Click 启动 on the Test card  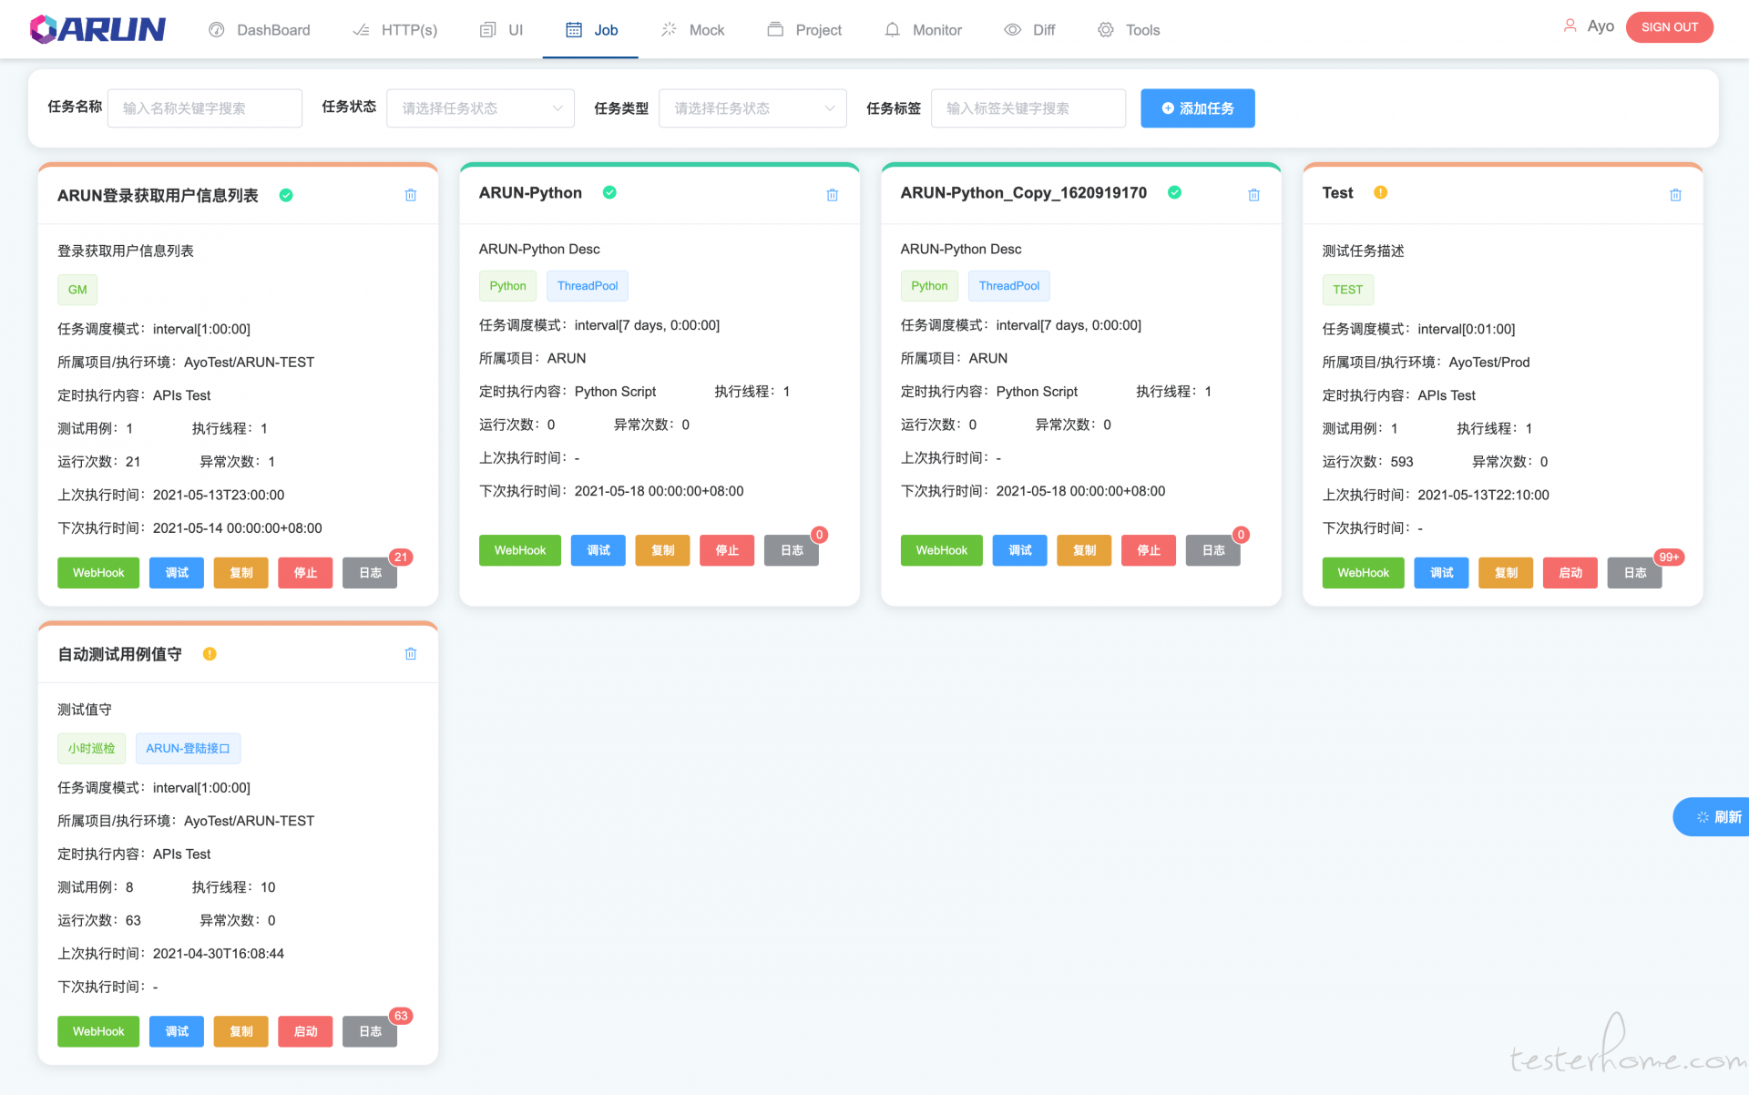[x=1570, y=573]
